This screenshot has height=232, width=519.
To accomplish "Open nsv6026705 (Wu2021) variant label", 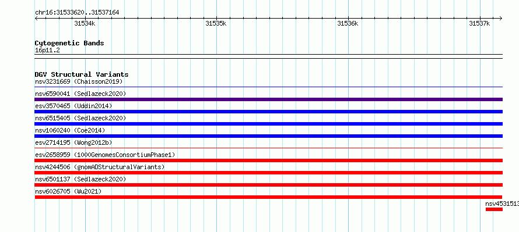I will point(68,191).
